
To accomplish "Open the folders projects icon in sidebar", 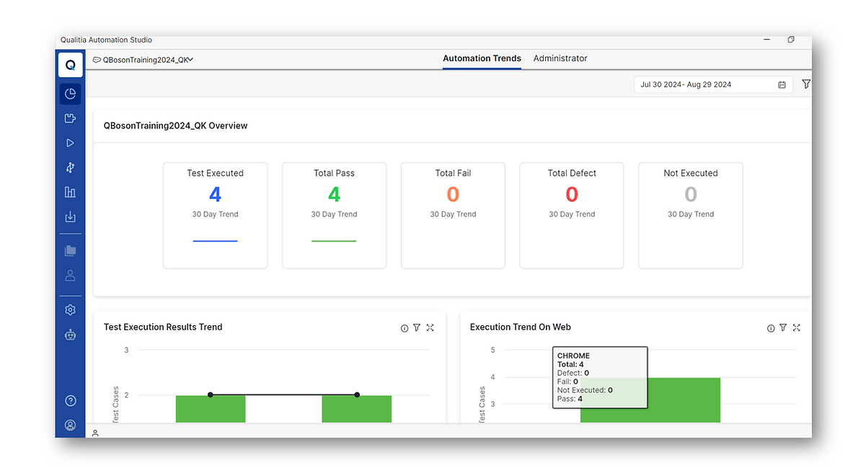I will click(x=70, y=251).
